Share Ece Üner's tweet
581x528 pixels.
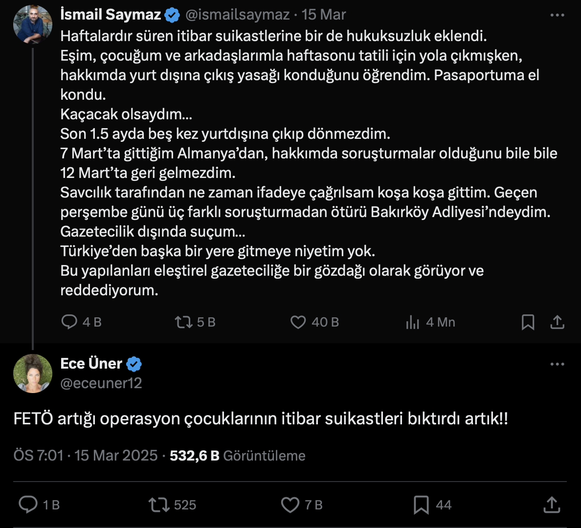pyautogui.click(x=552, y=505)
